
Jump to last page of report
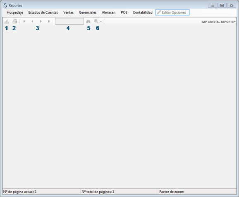click(x=49, y=21)
